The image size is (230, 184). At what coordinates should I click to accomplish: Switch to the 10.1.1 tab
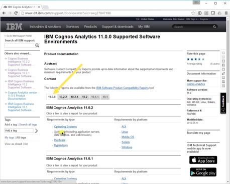[x=95, y=97]
